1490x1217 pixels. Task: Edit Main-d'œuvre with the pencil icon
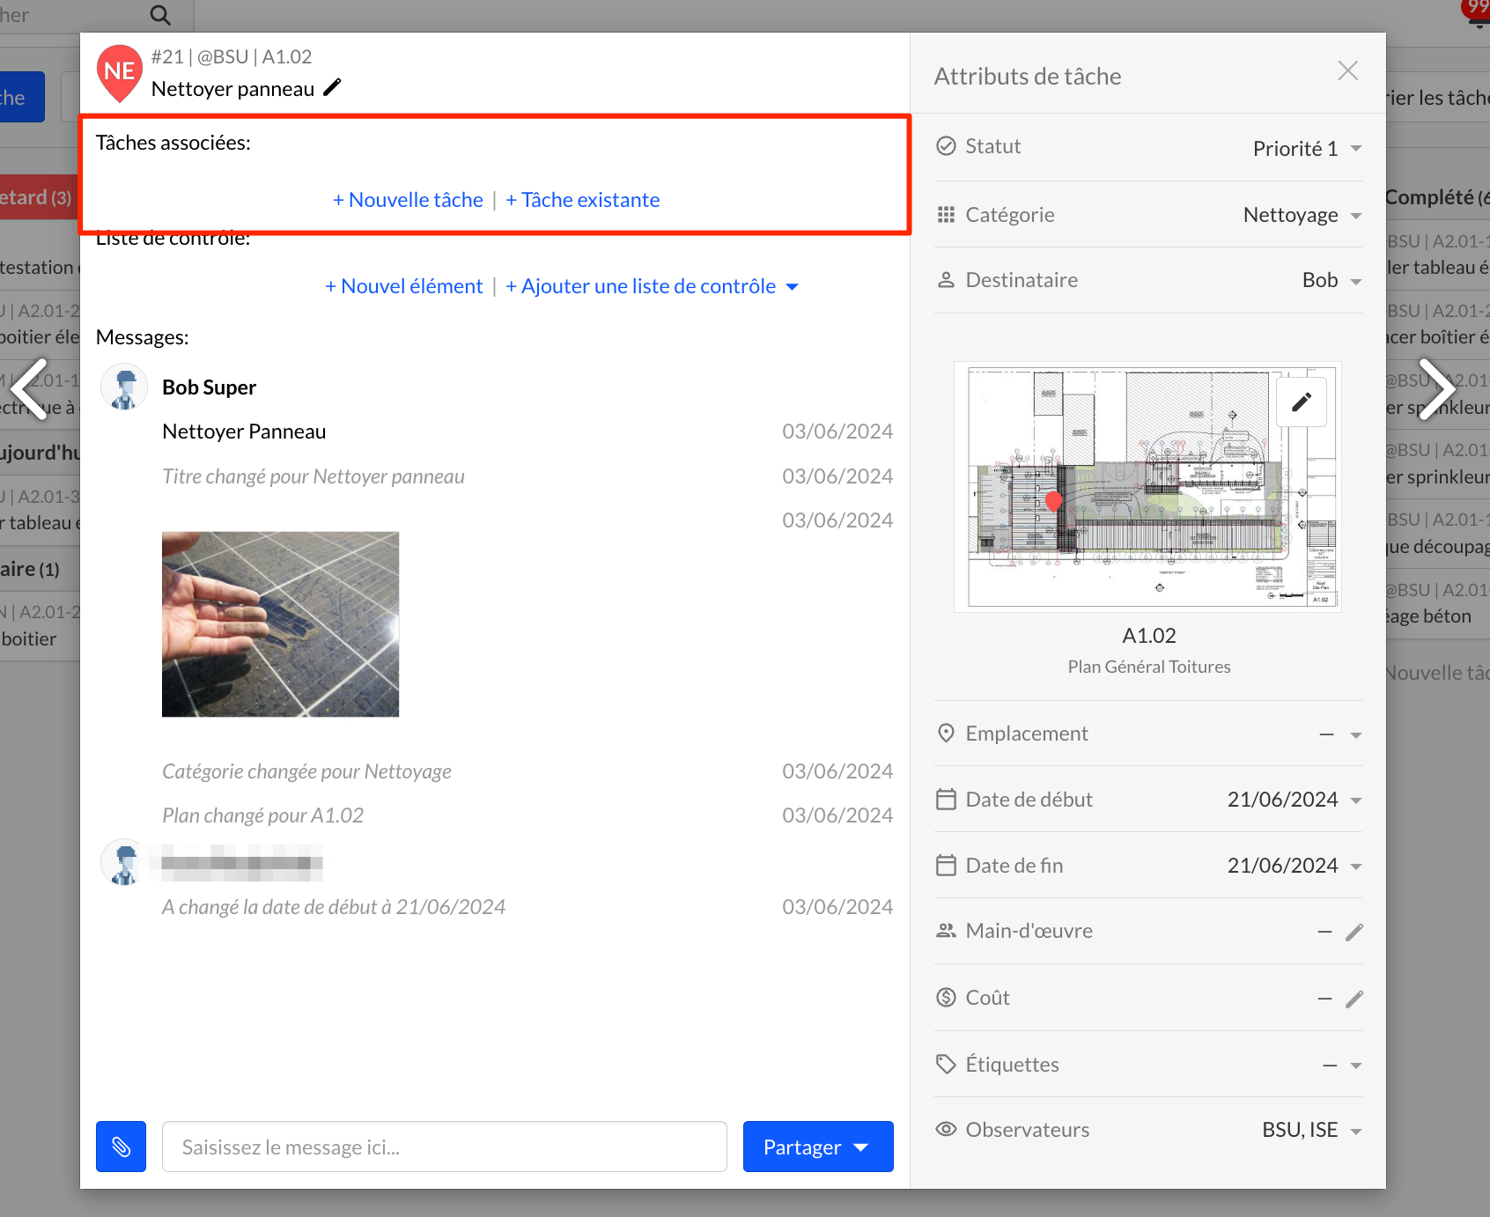pyautogui.click(x=1354, y=932)
